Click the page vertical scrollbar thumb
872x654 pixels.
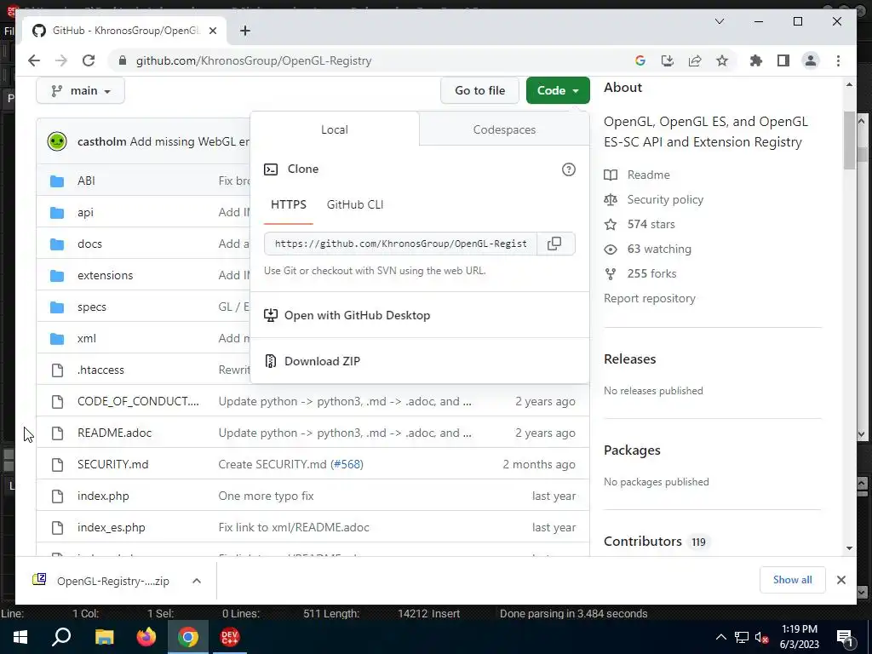click(x=849, y=141)
